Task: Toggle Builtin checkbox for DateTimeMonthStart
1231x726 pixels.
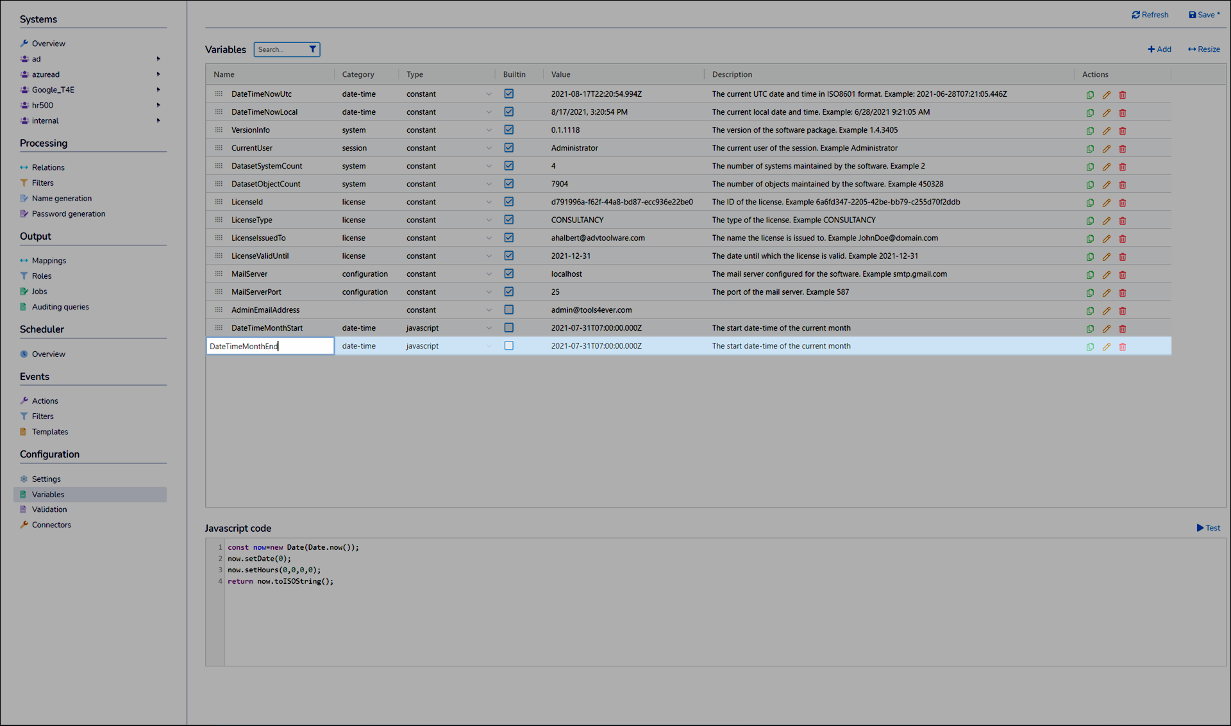Action: 509,327
